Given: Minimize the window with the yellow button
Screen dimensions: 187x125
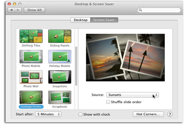Looking at the screenshot, I should click(15, 4).
